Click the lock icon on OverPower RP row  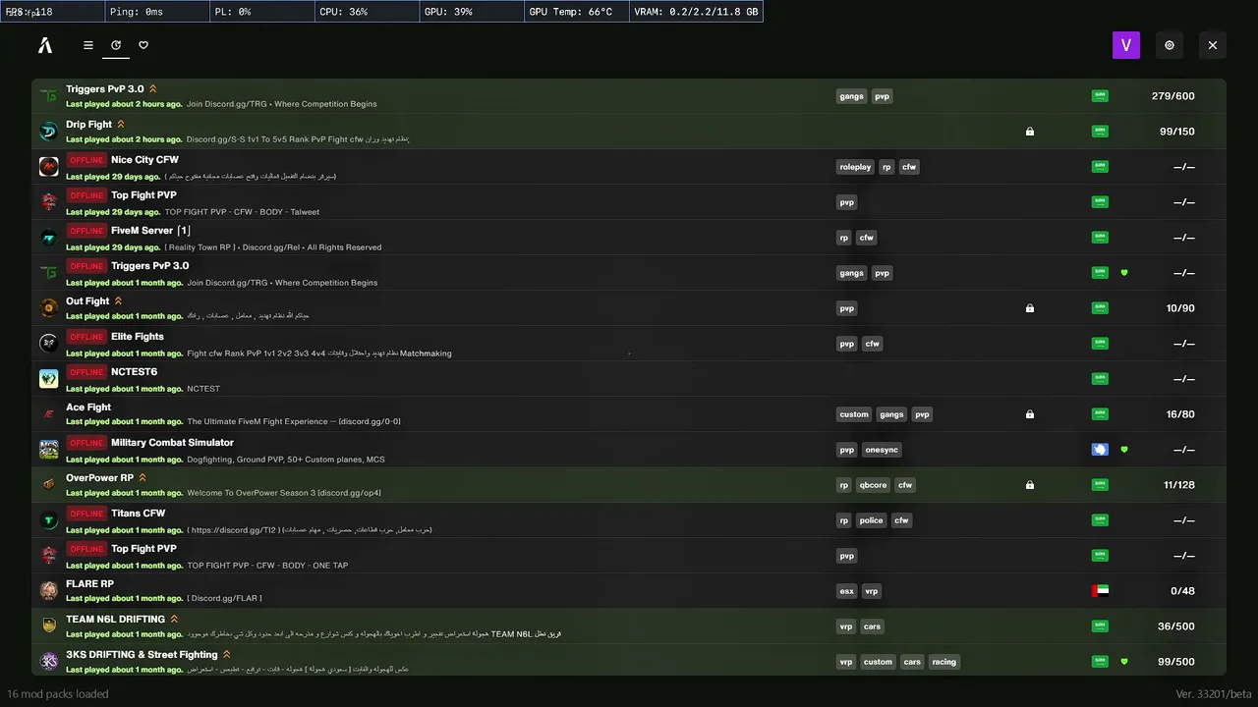(1030, 485)
